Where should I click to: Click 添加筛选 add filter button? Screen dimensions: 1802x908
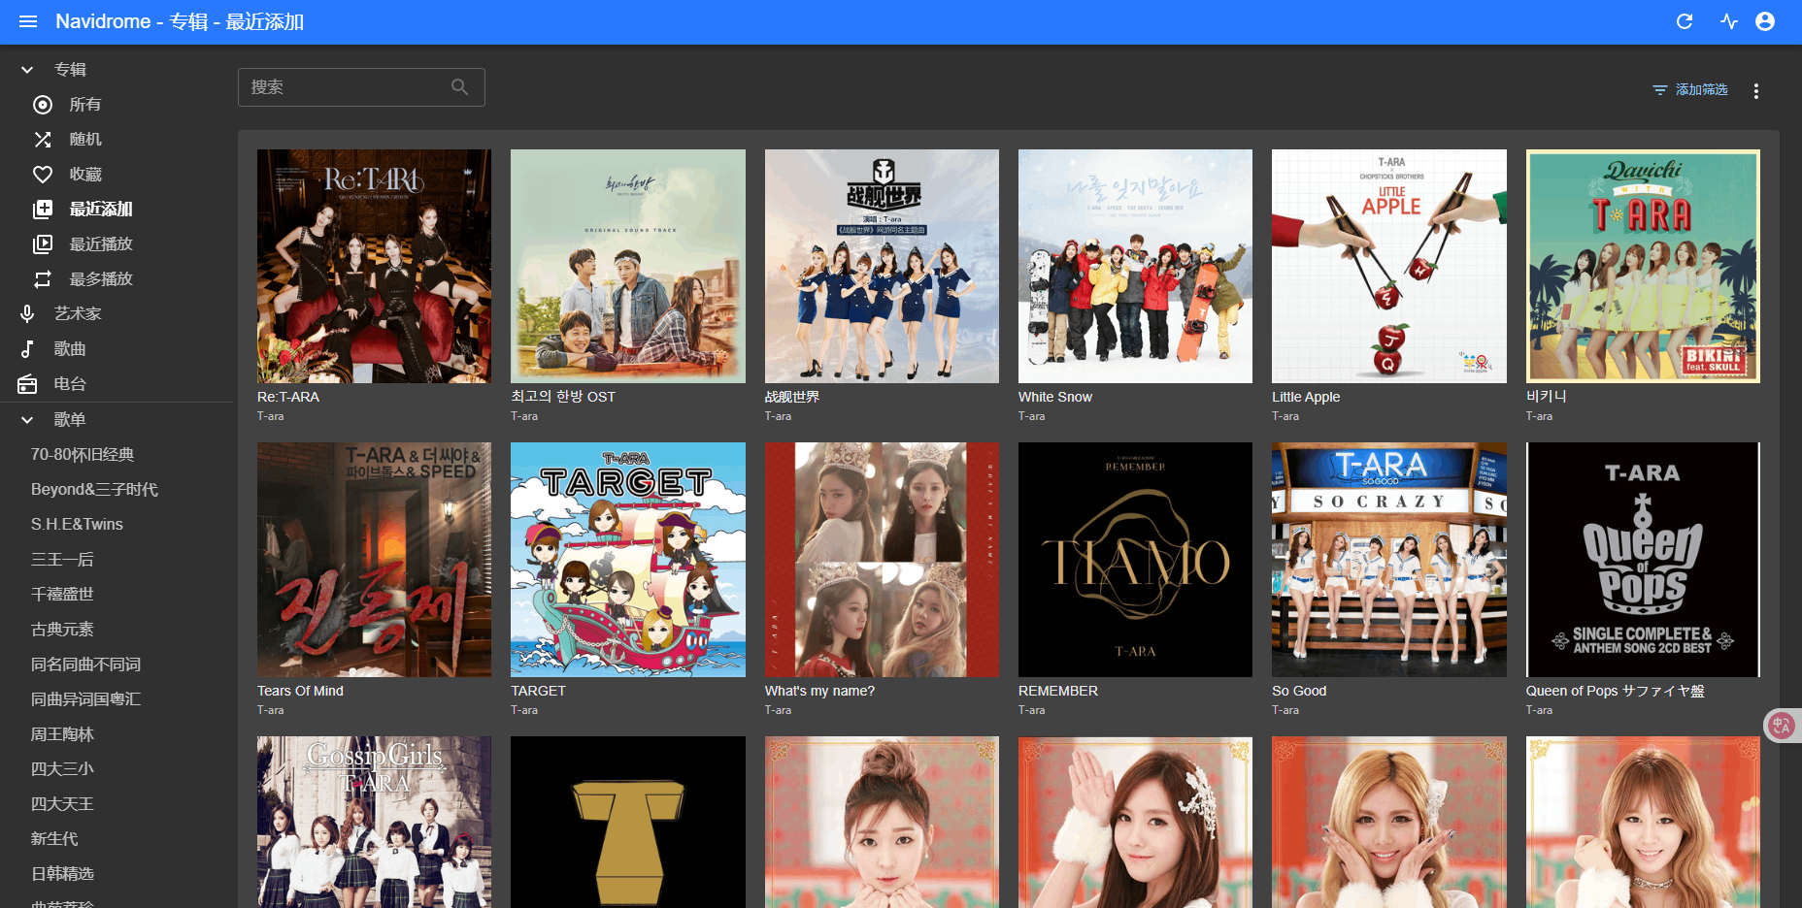1690,89
